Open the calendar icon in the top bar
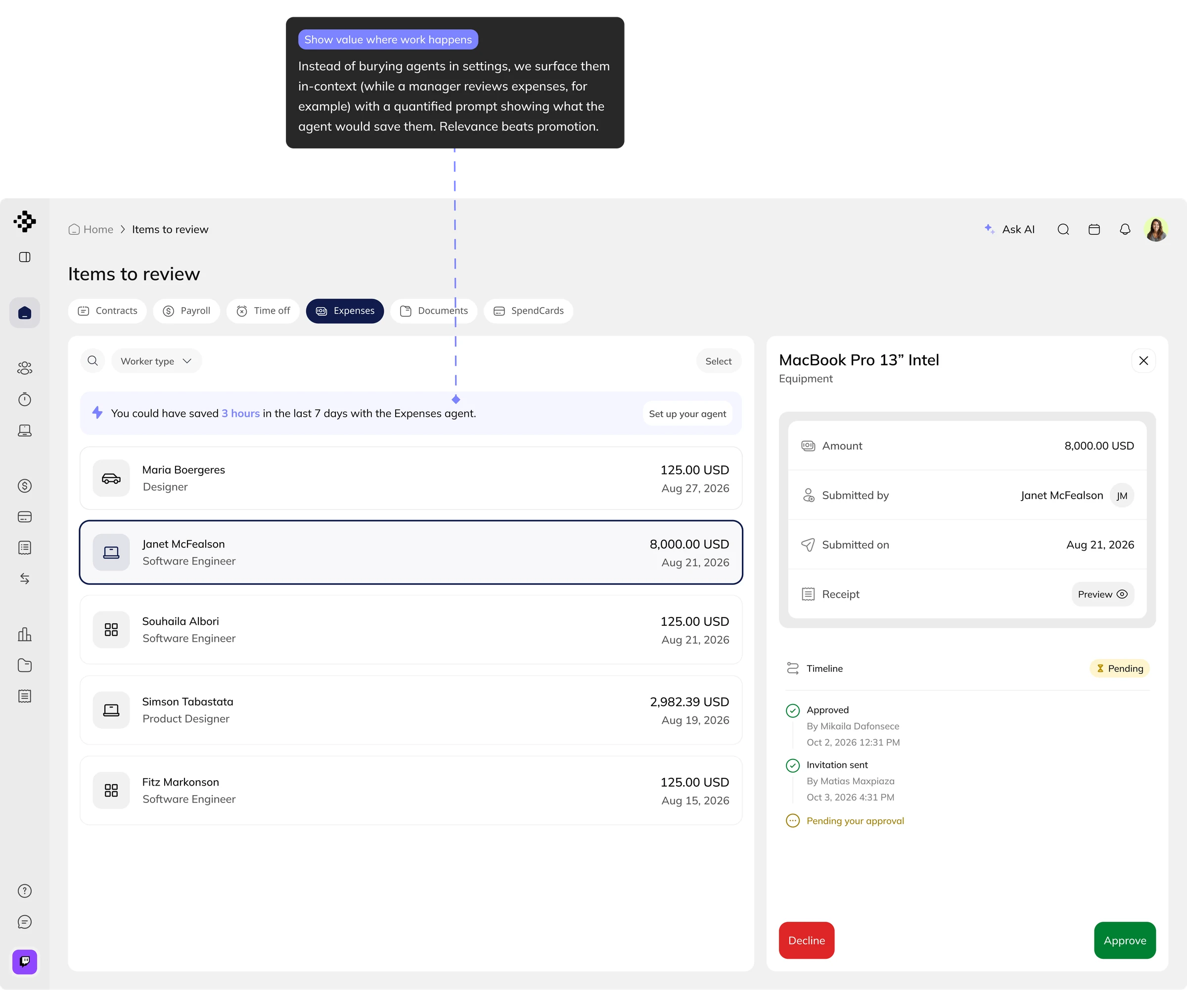 [x=1095, y=229]
